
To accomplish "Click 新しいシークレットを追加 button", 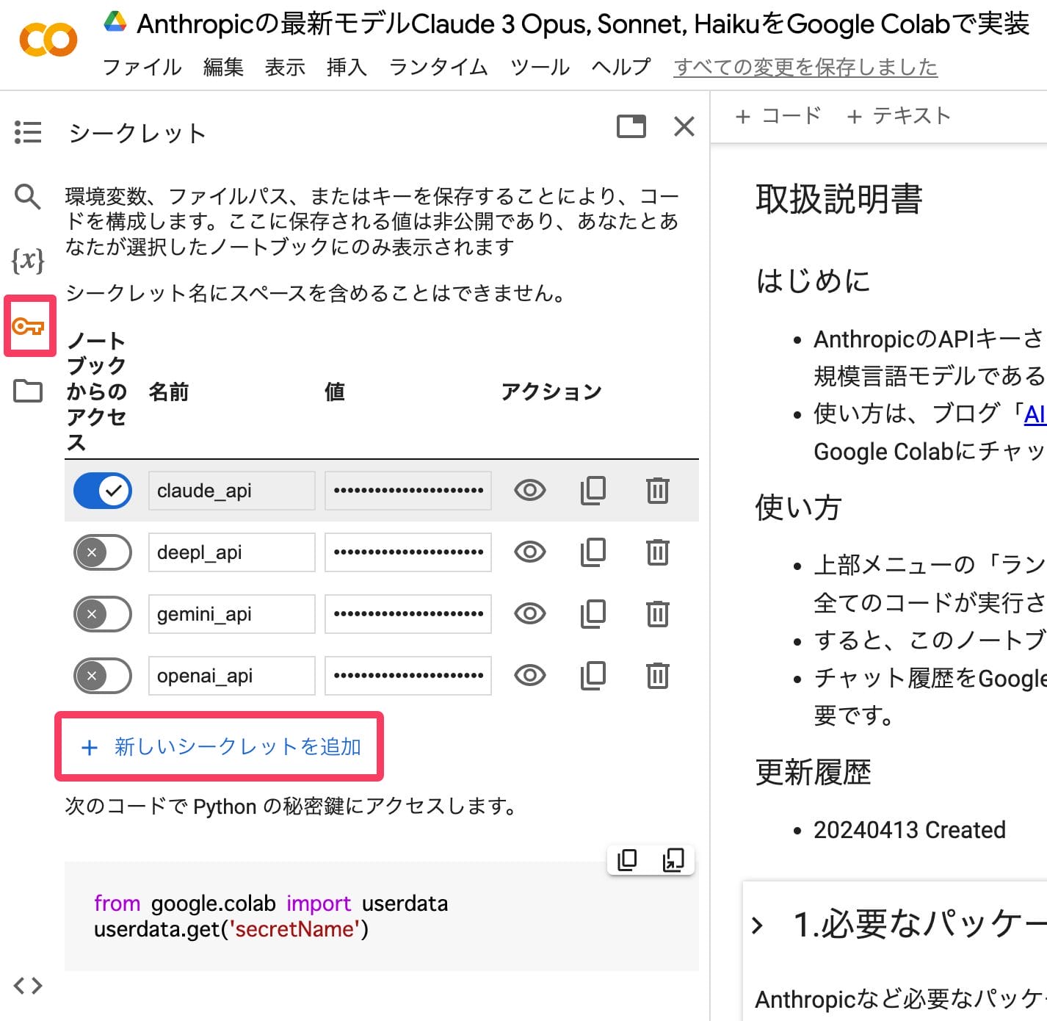I will click(220, 746).
